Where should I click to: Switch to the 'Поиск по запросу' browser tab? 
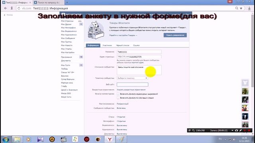click(x=49, y=2)
